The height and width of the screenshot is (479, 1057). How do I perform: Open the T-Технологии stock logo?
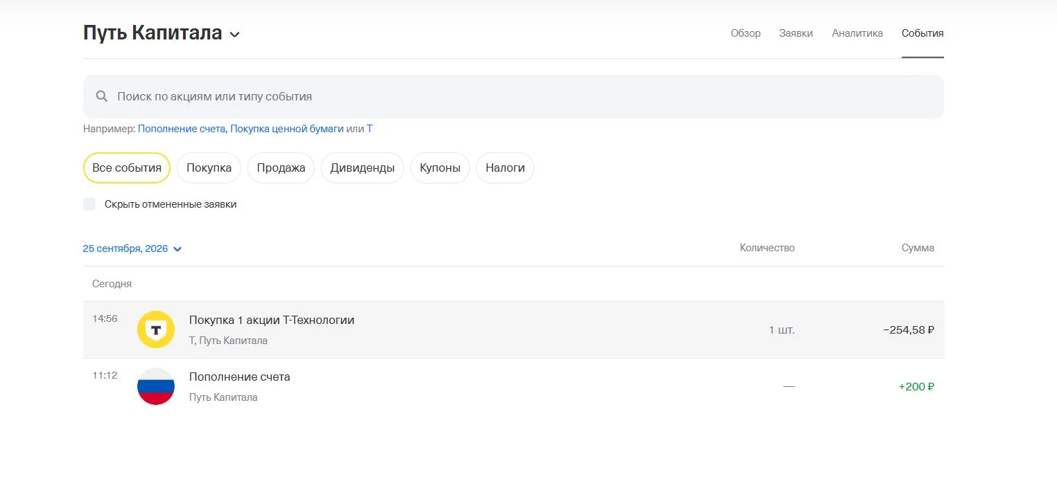156,329
